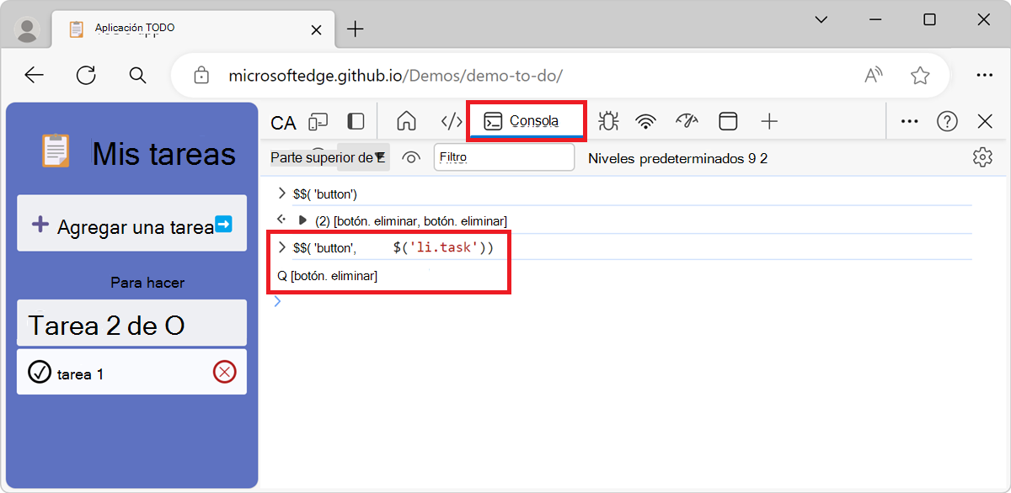
Task: Toggle the completion checkmark on 'tarea 1'
Action: (x=40, y=371)
